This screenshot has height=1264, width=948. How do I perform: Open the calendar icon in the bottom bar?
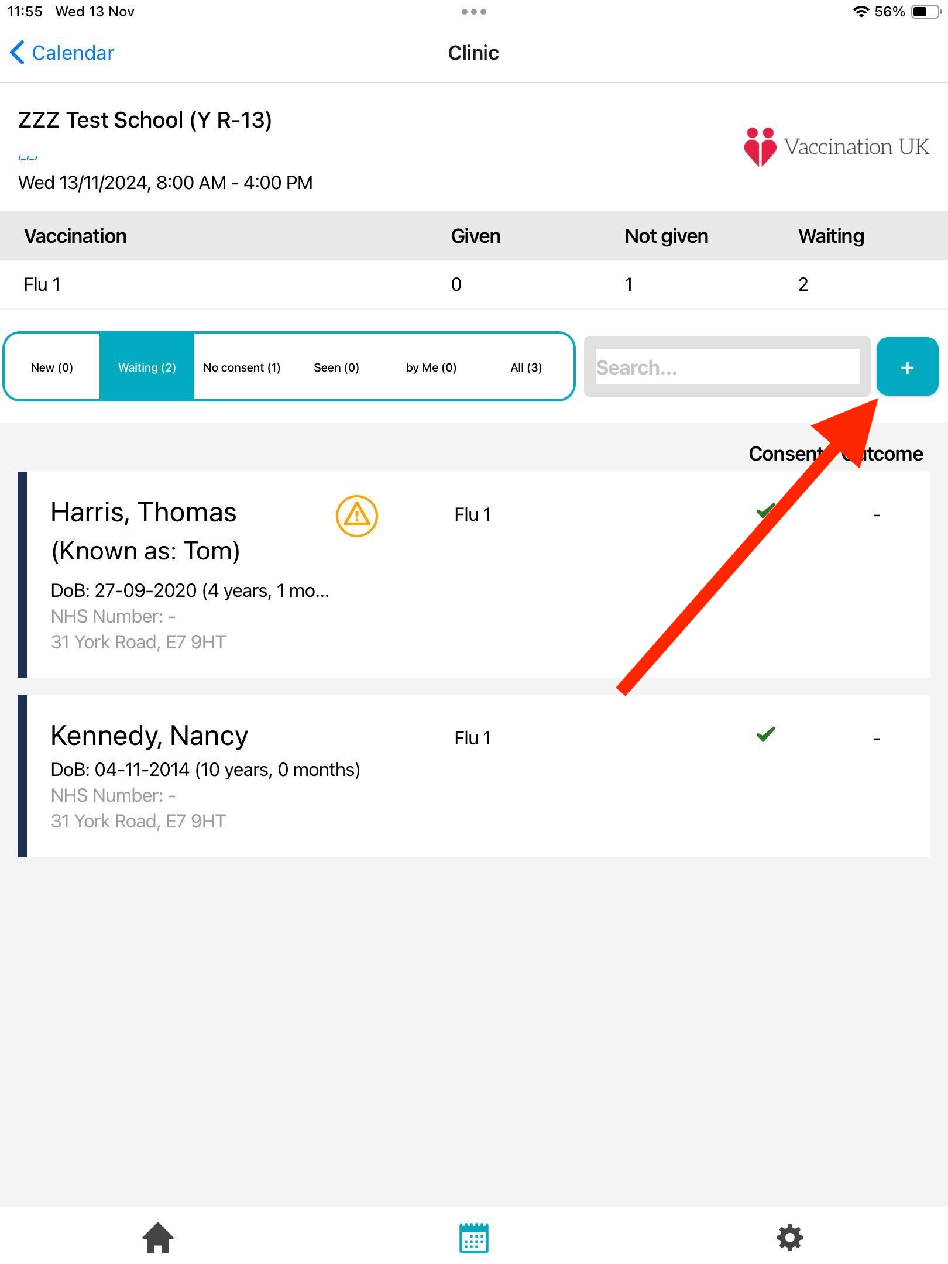[x=473, y=1238]
